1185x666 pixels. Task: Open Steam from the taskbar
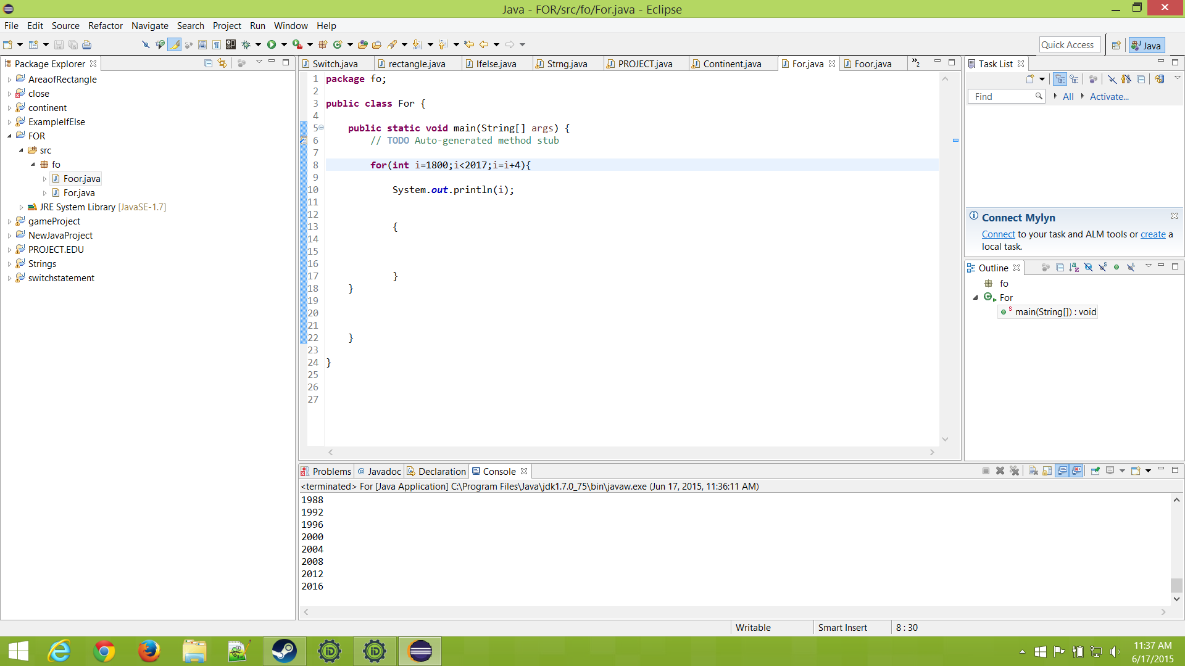pyautogui.click(x=285, y=651)
